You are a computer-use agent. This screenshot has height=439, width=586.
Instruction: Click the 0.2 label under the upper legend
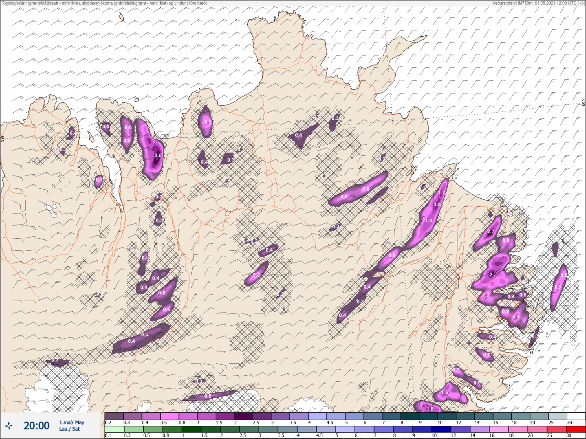pos(108,423)
